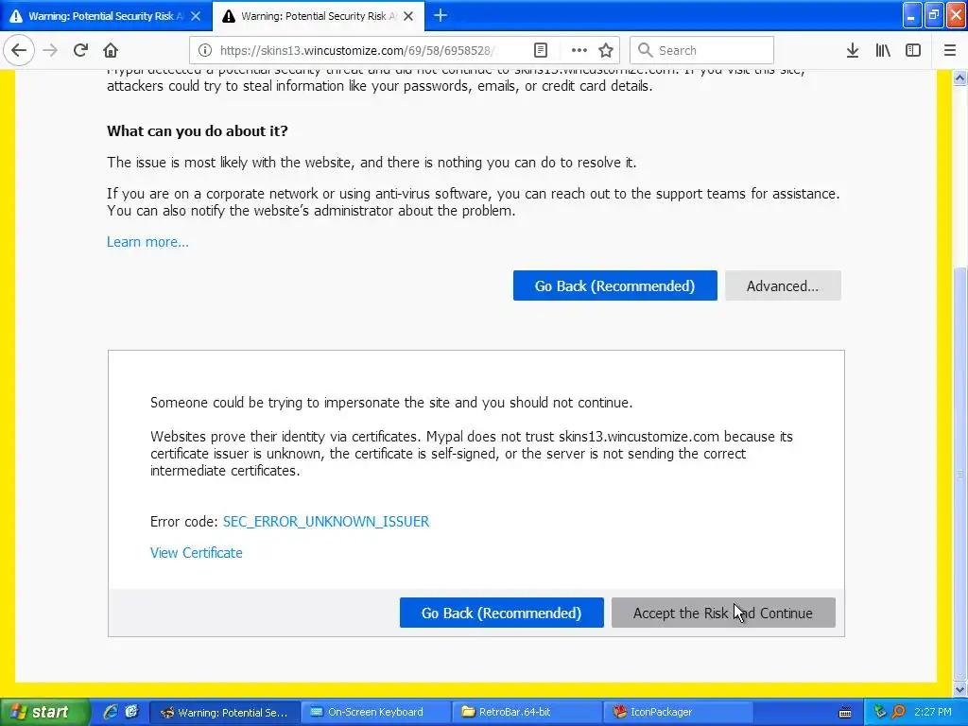
Task: Click the page scrollbar down arrow
Action: (960, 689)
